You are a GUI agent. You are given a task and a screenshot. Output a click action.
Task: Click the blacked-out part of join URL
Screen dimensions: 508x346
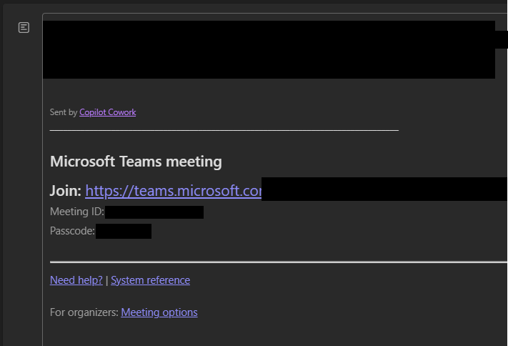pyautogui.click(x=384, y=189)
